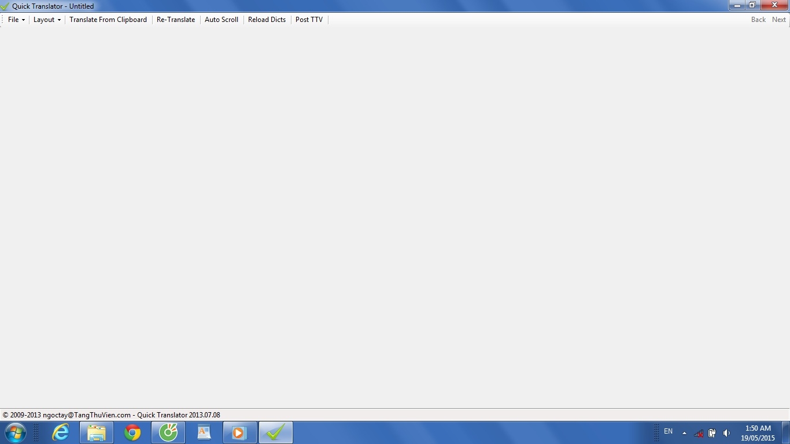The width and height of the screenshot is (790, 444).
Task: Switch to Windows Media Player in taskbar
Action: 239,432
